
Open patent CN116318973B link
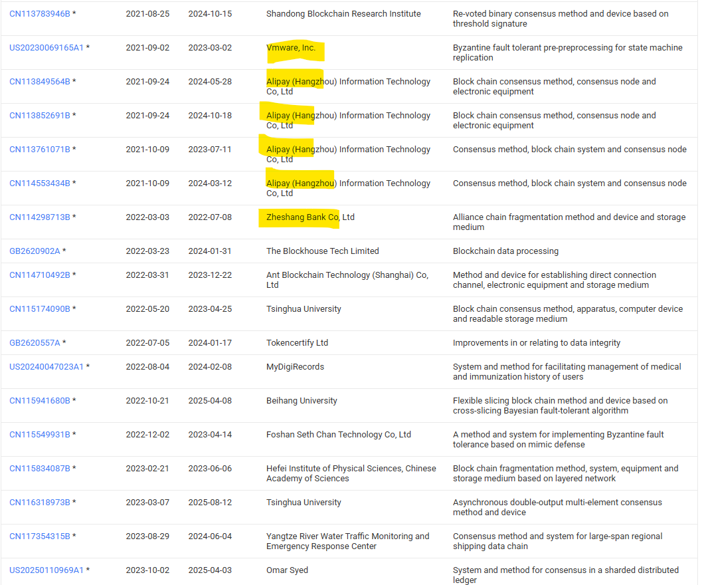[40, 502]
